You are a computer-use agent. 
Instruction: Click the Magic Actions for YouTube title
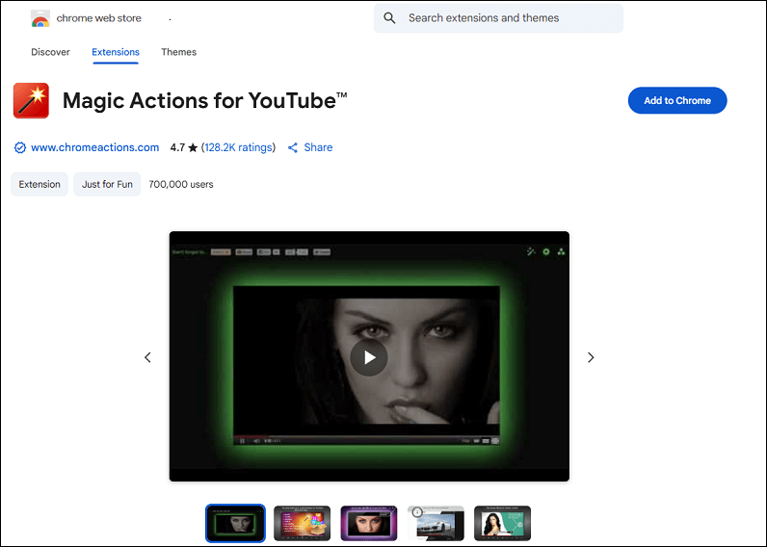click(205, 101)
